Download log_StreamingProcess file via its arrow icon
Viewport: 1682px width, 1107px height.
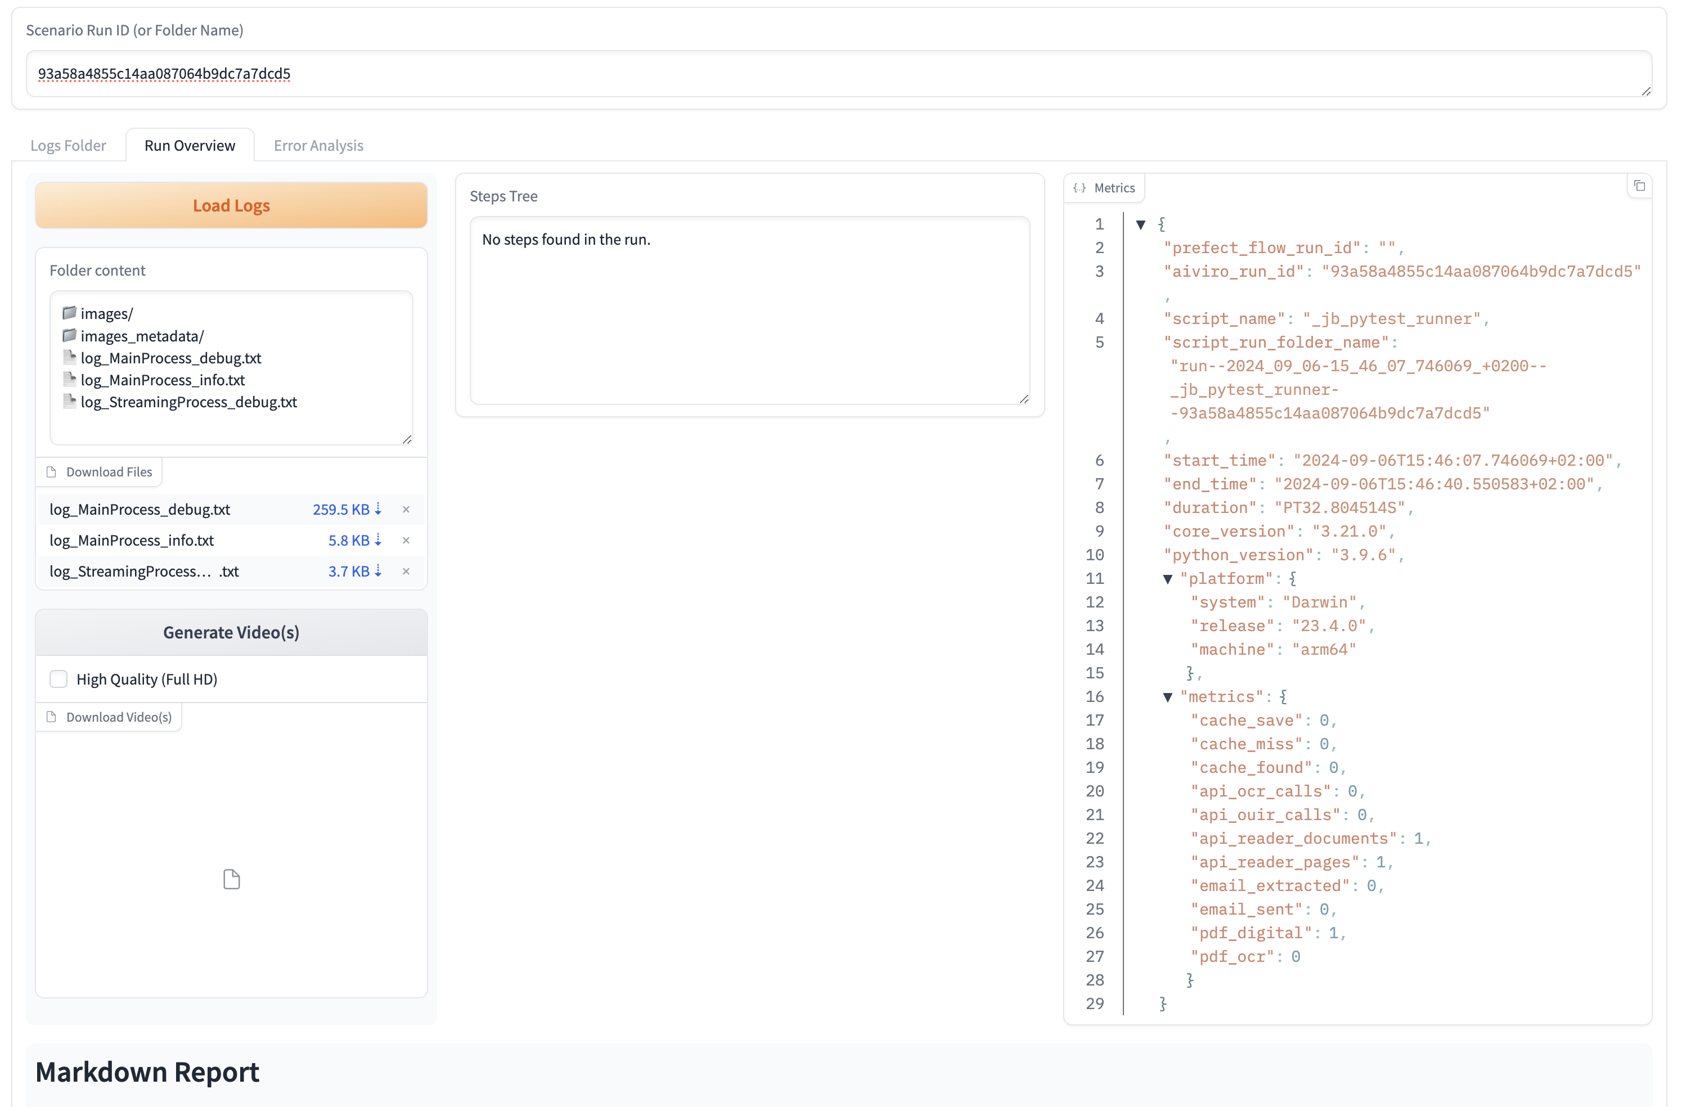(378, 571)
